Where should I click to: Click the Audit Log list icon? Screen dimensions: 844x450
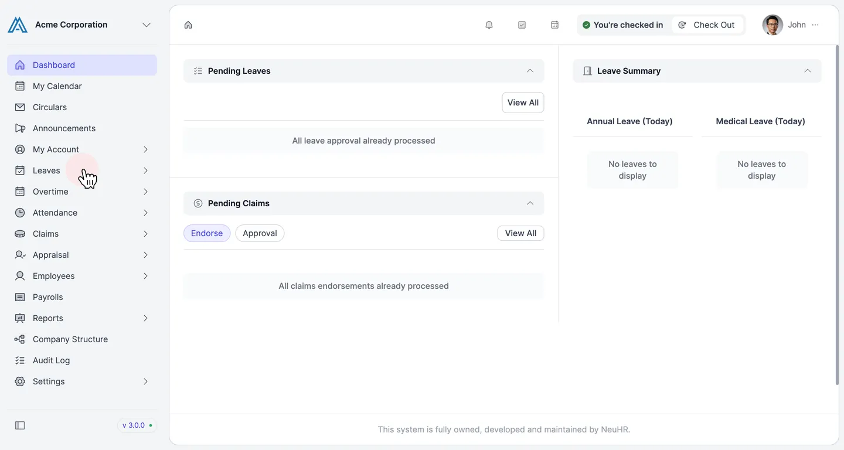click(x=20, y=360)
